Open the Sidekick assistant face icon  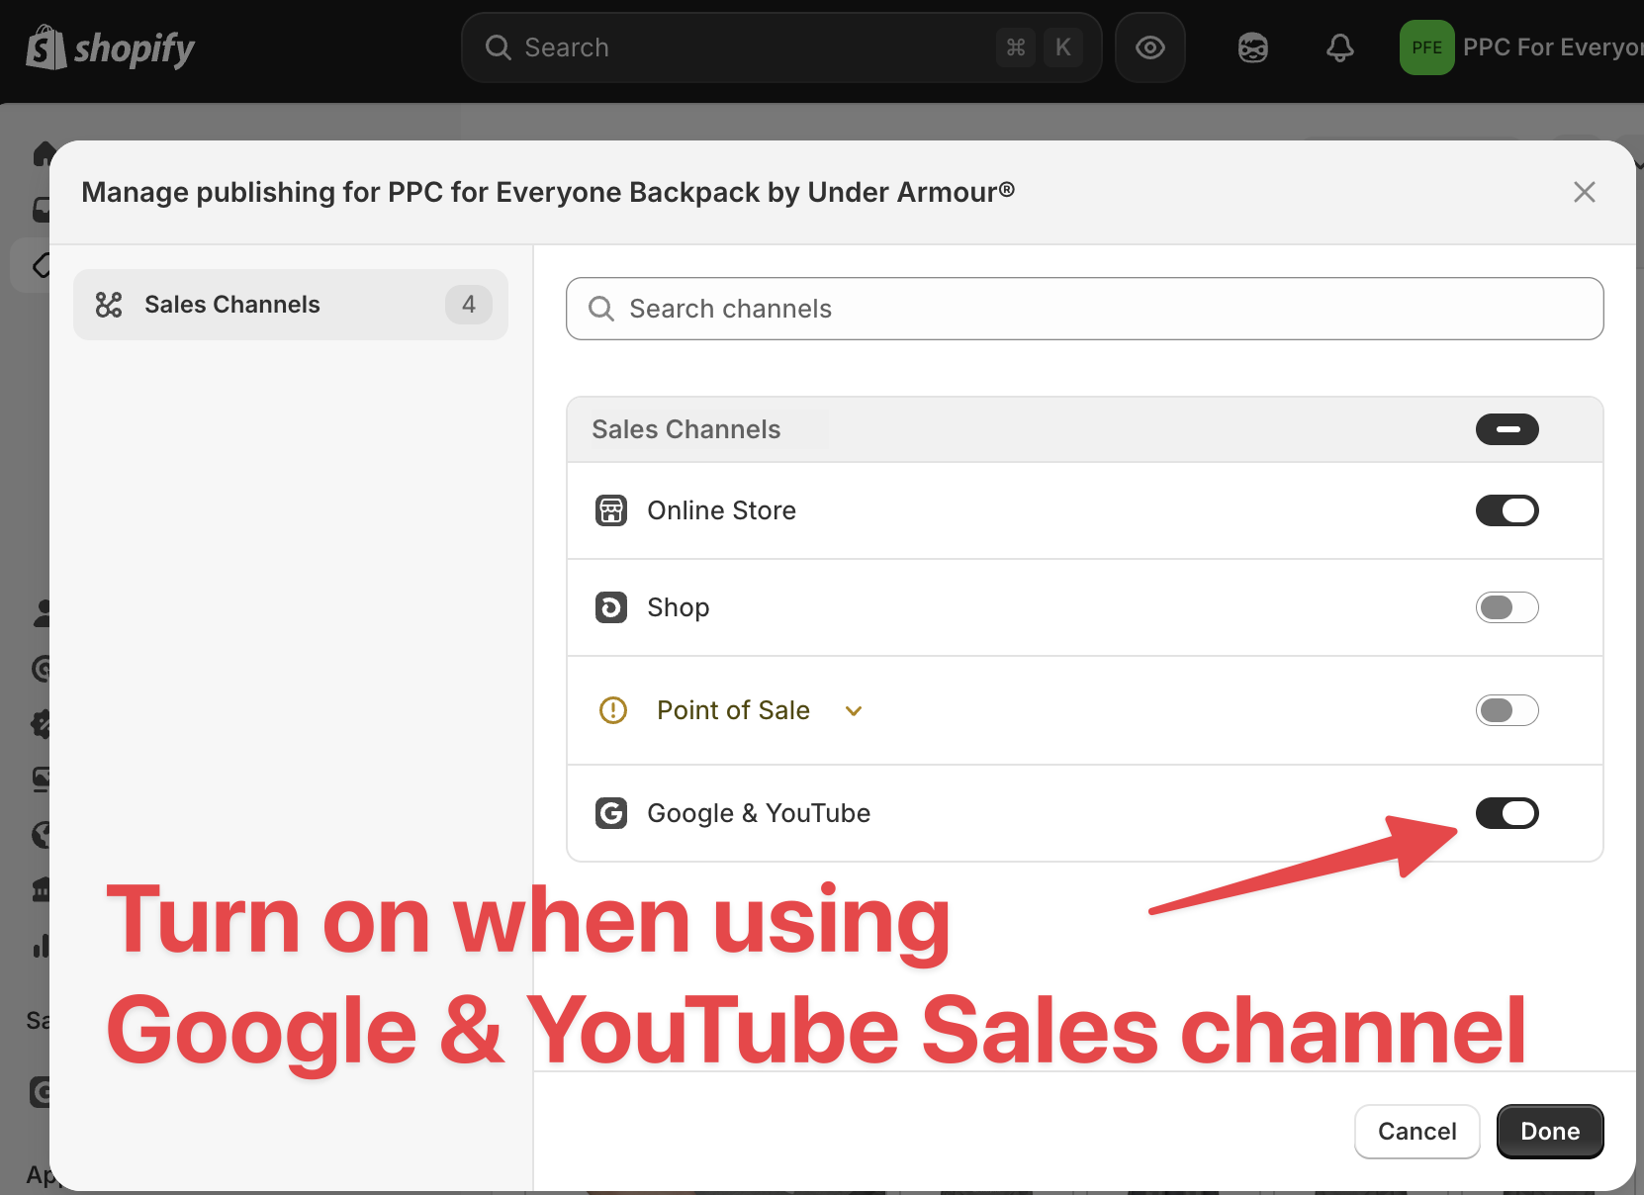tap(1253, 47)
